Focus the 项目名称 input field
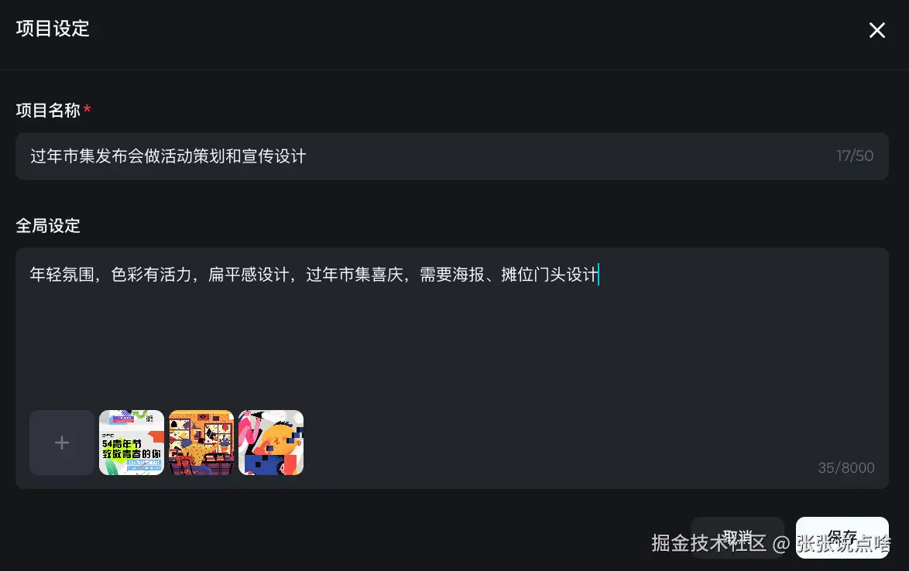The image size is (909, 571). 452,156
